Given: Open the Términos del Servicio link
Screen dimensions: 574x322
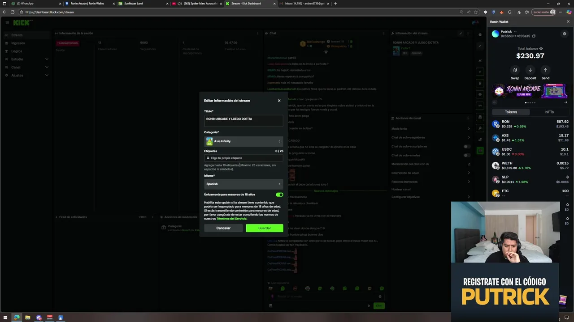Looking at the screenshot, I should 231,219.
